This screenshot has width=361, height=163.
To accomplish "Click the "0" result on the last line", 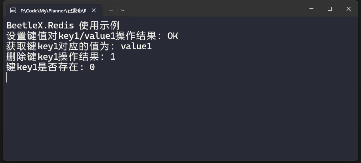I will tap(92, 67).
